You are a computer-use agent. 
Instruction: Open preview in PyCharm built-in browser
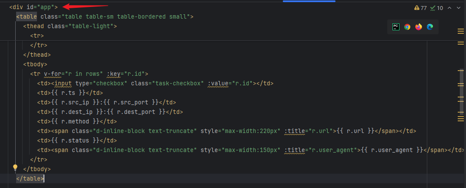[x=396, y=27]
